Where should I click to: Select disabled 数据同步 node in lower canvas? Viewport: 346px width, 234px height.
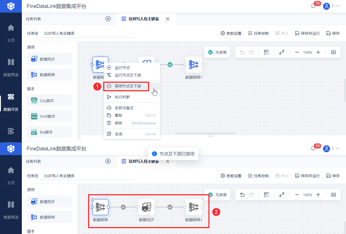[146, 207]
